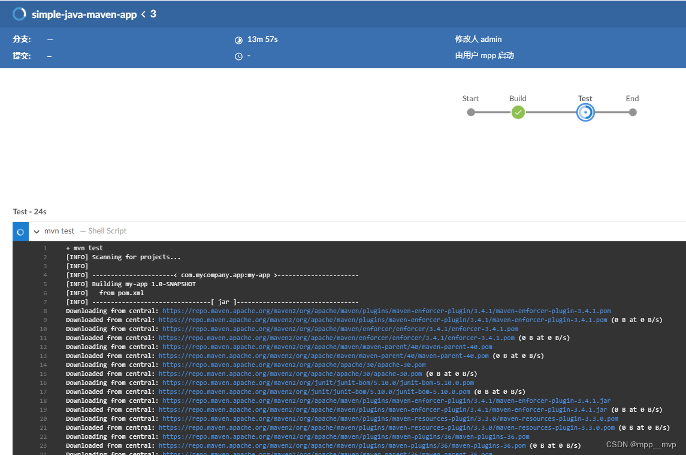Open maven-enforcer-plugin-3.4.1.jar link on line 18
Screen dimensions: 686x455
point(386,401)
